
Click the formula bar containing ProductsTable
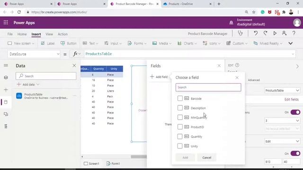pos(188,54)
